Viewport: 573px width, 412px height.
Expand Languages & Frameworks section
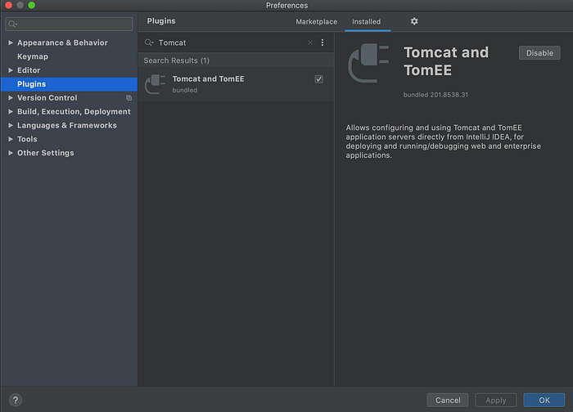pyautogui.click(x=11, y=125)
